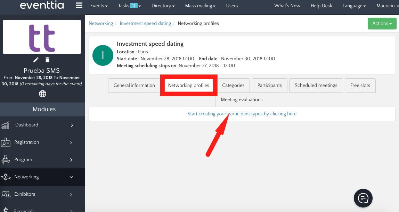Open the Meeting evaluations tab

tap(242, 100)
